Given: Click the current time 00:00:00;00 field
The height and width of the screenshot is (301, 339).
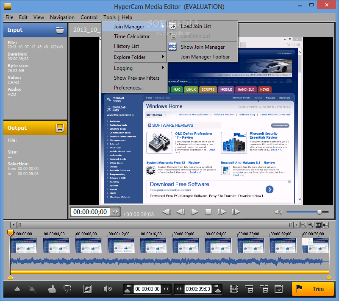Looking at the screenshot, I should 90,212.
